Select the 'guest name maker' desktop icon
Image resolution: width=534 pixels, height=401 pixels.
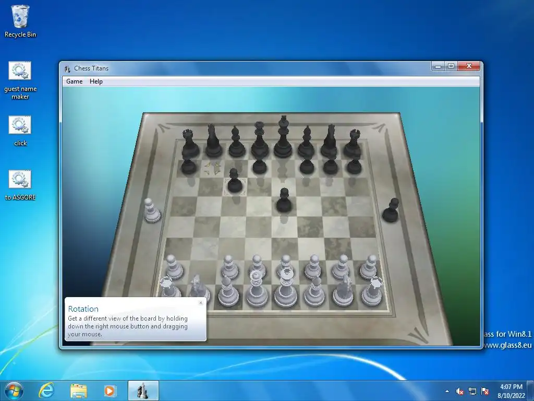pyautogui.click(x=20, y=81)
